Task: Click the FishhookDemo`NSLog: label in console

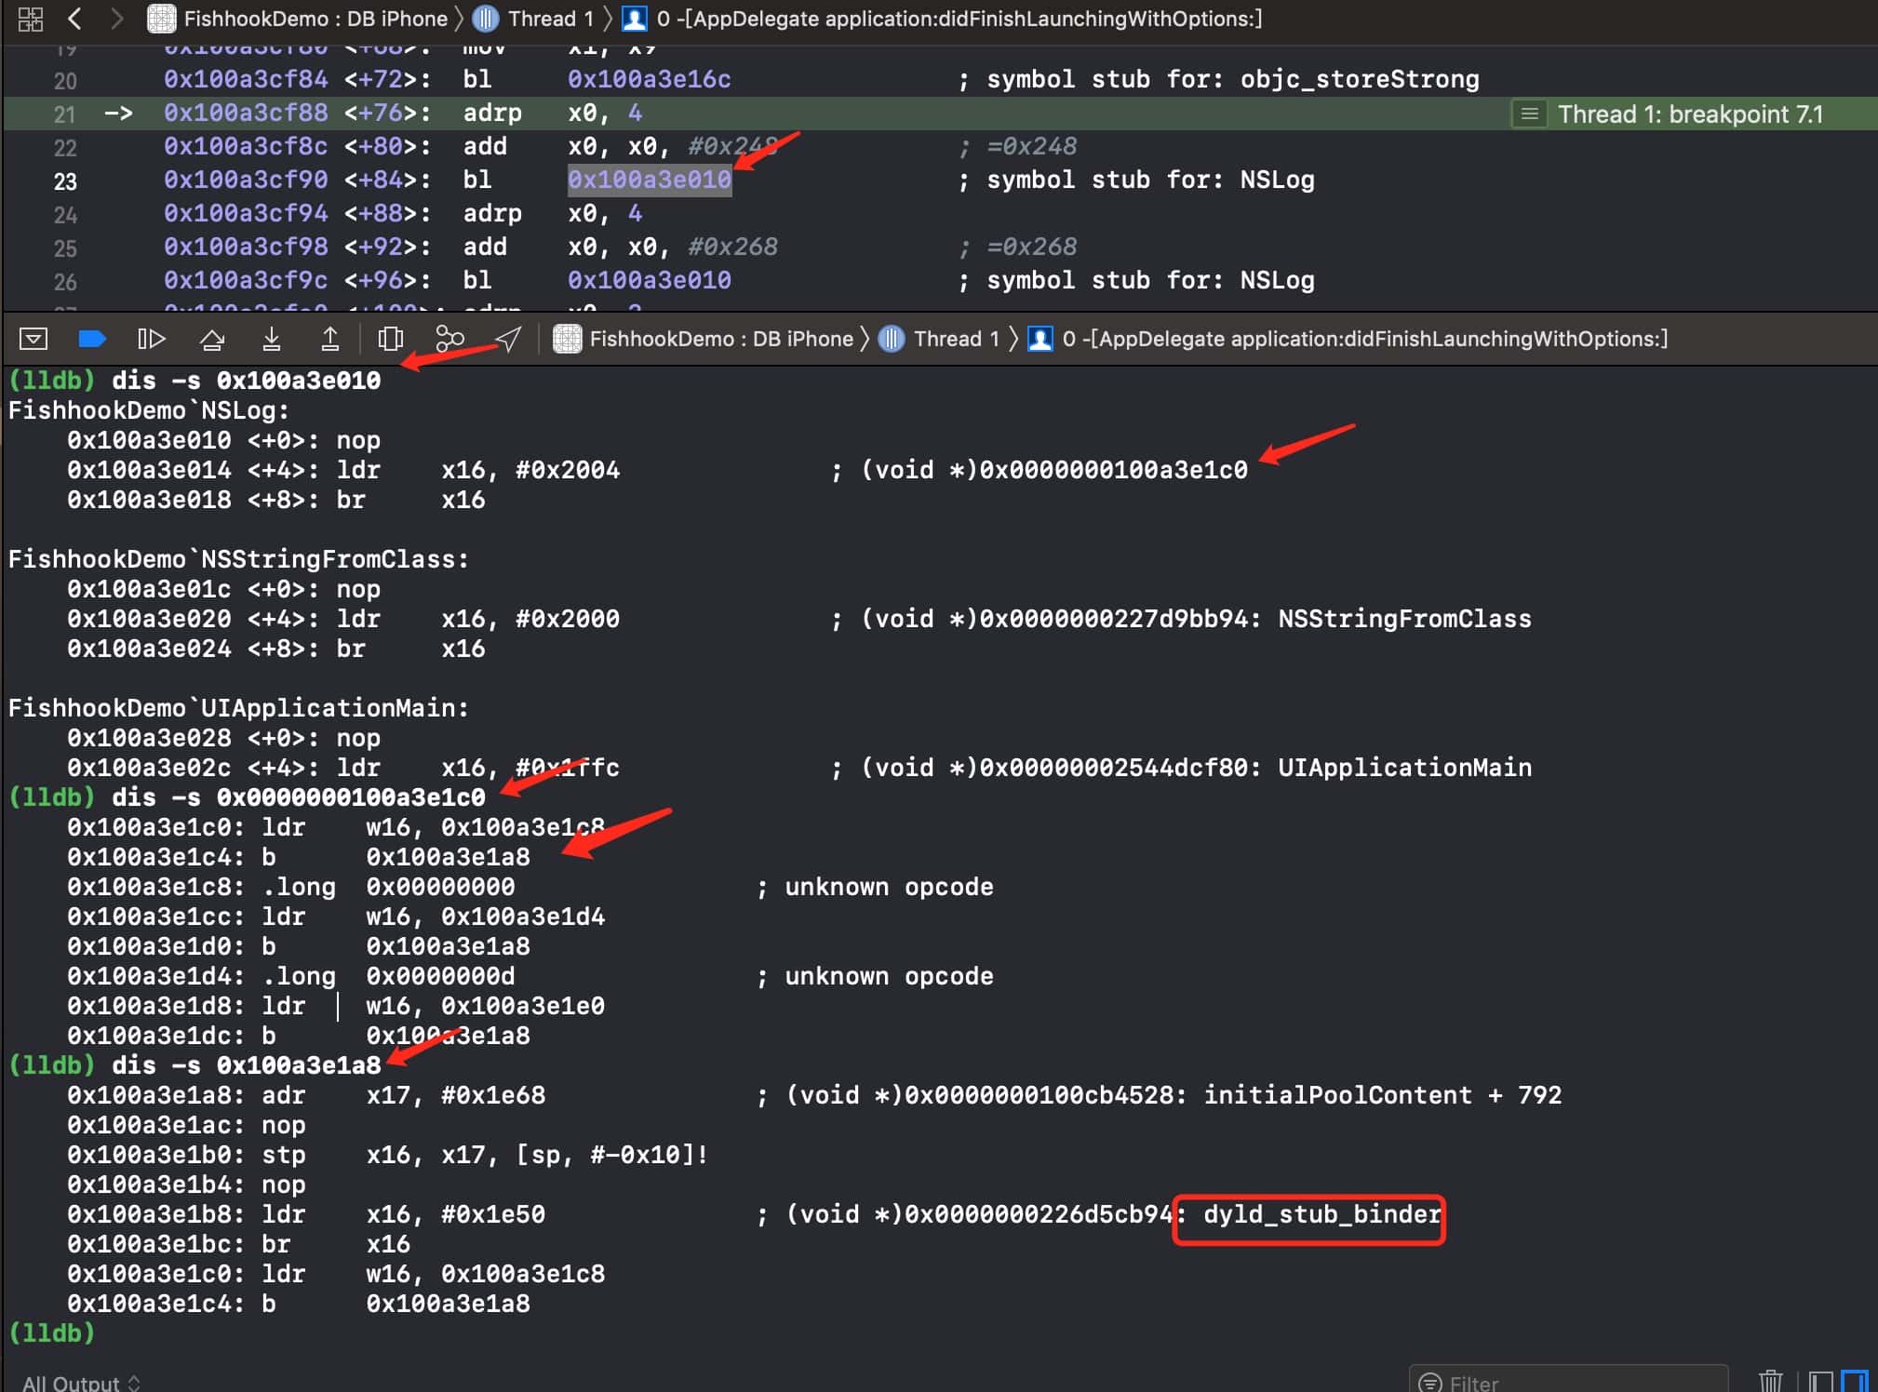Action: (x=149, y=410)
